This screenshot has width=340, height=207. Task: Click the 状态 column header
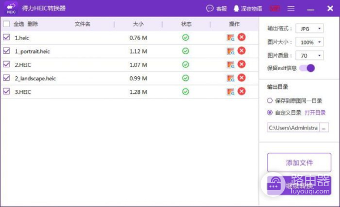[186, 24]
